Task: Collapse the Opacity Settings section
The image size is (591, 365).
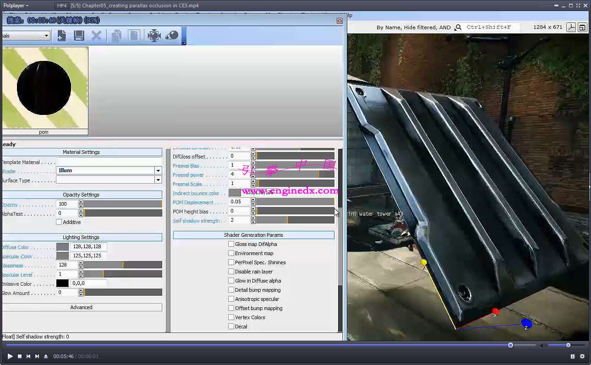Action: tap(82, 195)
